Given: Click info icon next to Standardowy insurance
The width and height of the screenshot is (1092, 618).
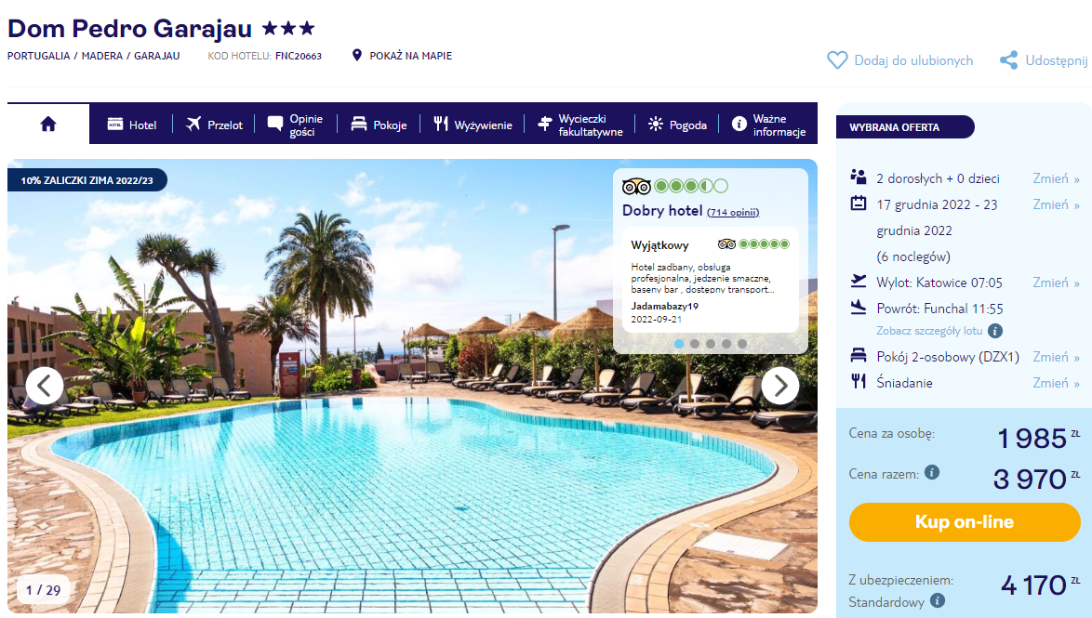Looking at the screenshot, I should (x=939, y=600).
